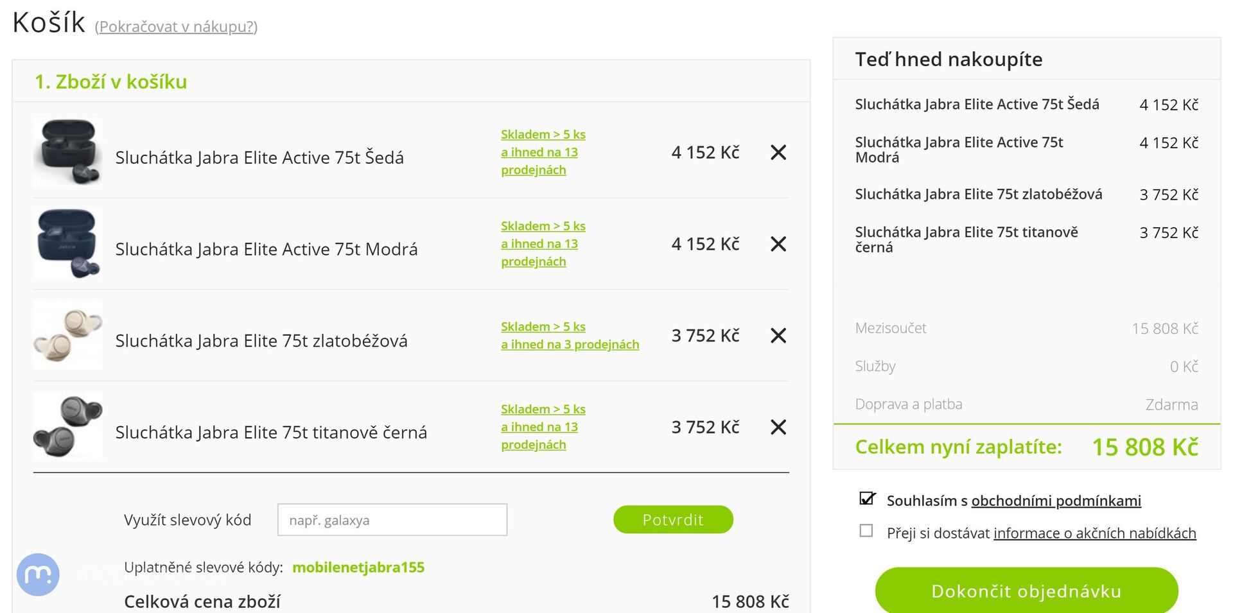
Task: Open thumbnail of gold-beige Jabra Elite 75t
Action: pos(67,336)
